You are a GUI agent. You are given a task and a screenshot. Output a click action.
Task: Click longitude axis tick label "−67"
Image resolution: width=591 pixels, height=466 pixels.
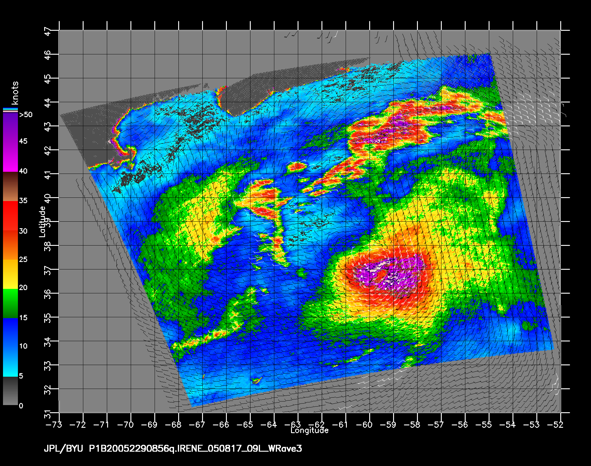point(197,424)
